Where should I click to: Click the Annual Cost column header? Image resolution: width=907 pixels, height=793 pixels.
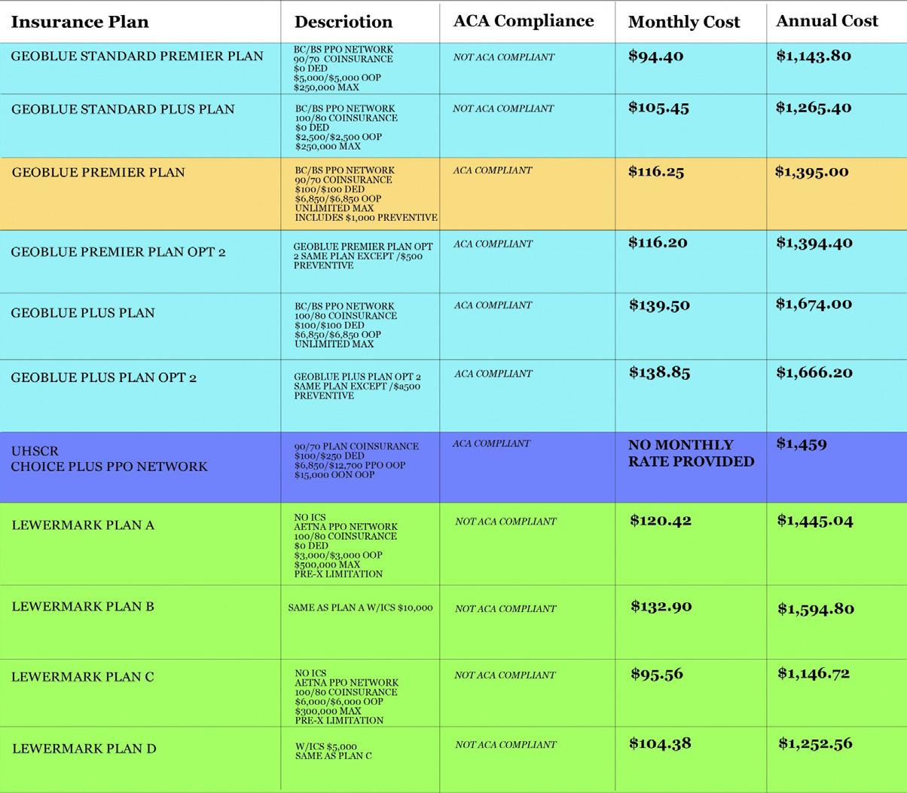(x=827, y=21)
